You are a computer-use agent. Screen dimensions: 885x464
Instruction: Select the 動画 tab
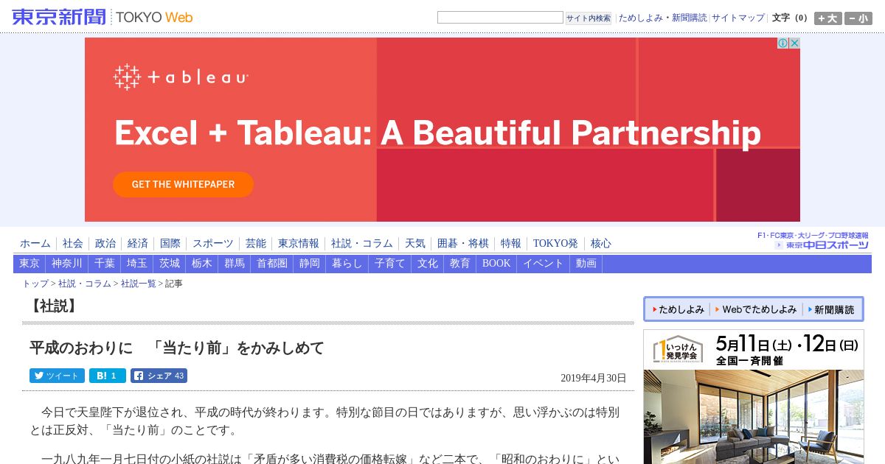[x=586, y=264]
